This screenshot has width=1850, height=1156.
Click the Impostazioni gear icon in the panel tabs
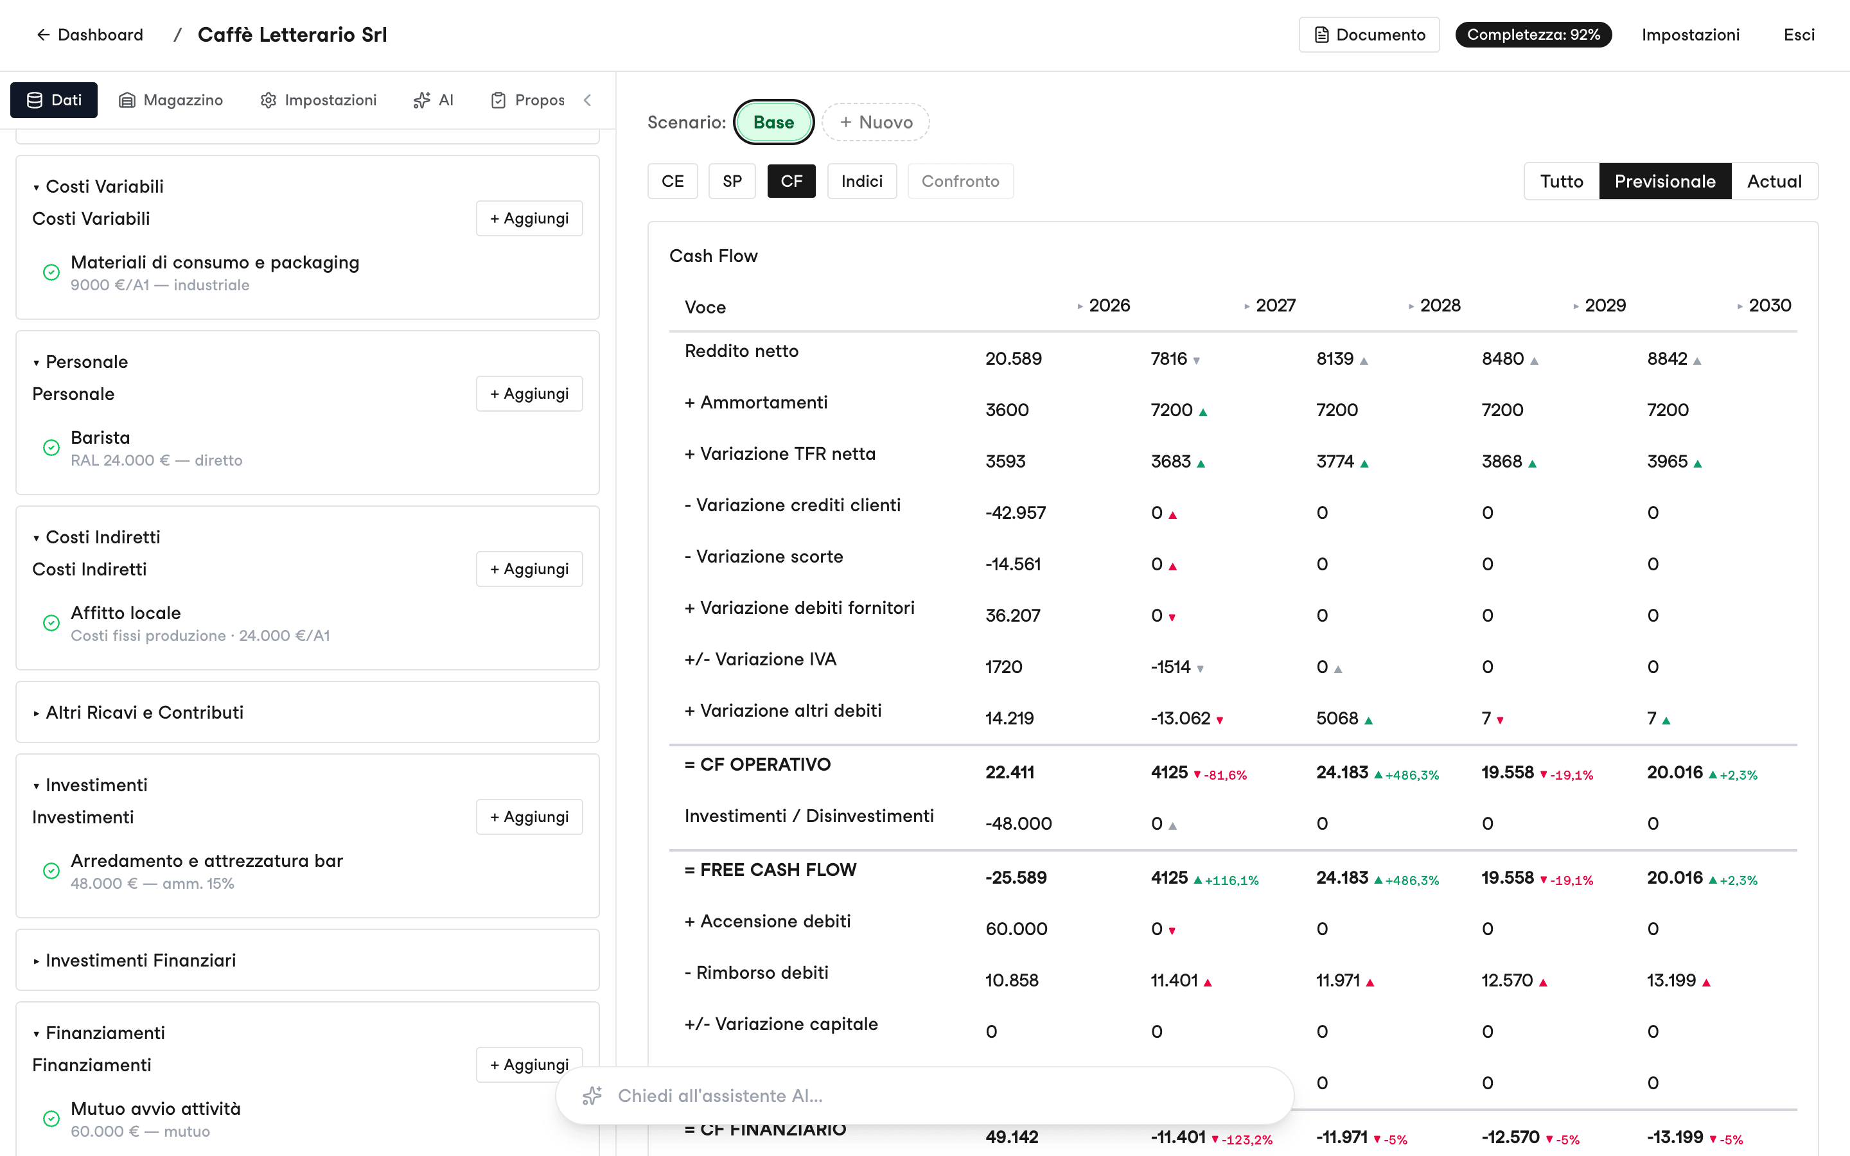tap(269, 100)
